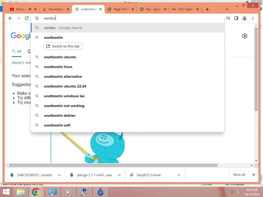This screenshot has width=263, height=197.
Task: Open the Chrome three-dot menu
Action: tap(253, 18)
